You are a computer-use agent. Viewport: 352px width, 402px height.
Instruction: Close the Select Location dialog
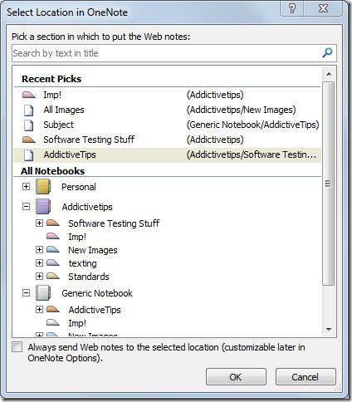(323, 8)
